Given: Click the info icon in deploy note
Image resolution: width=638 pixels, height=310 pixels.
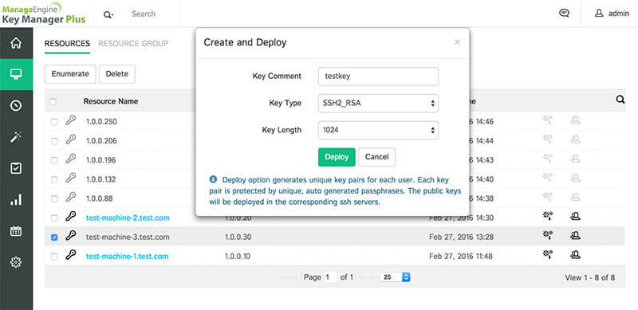Looking at the screenshot, I should coord(213,179).
